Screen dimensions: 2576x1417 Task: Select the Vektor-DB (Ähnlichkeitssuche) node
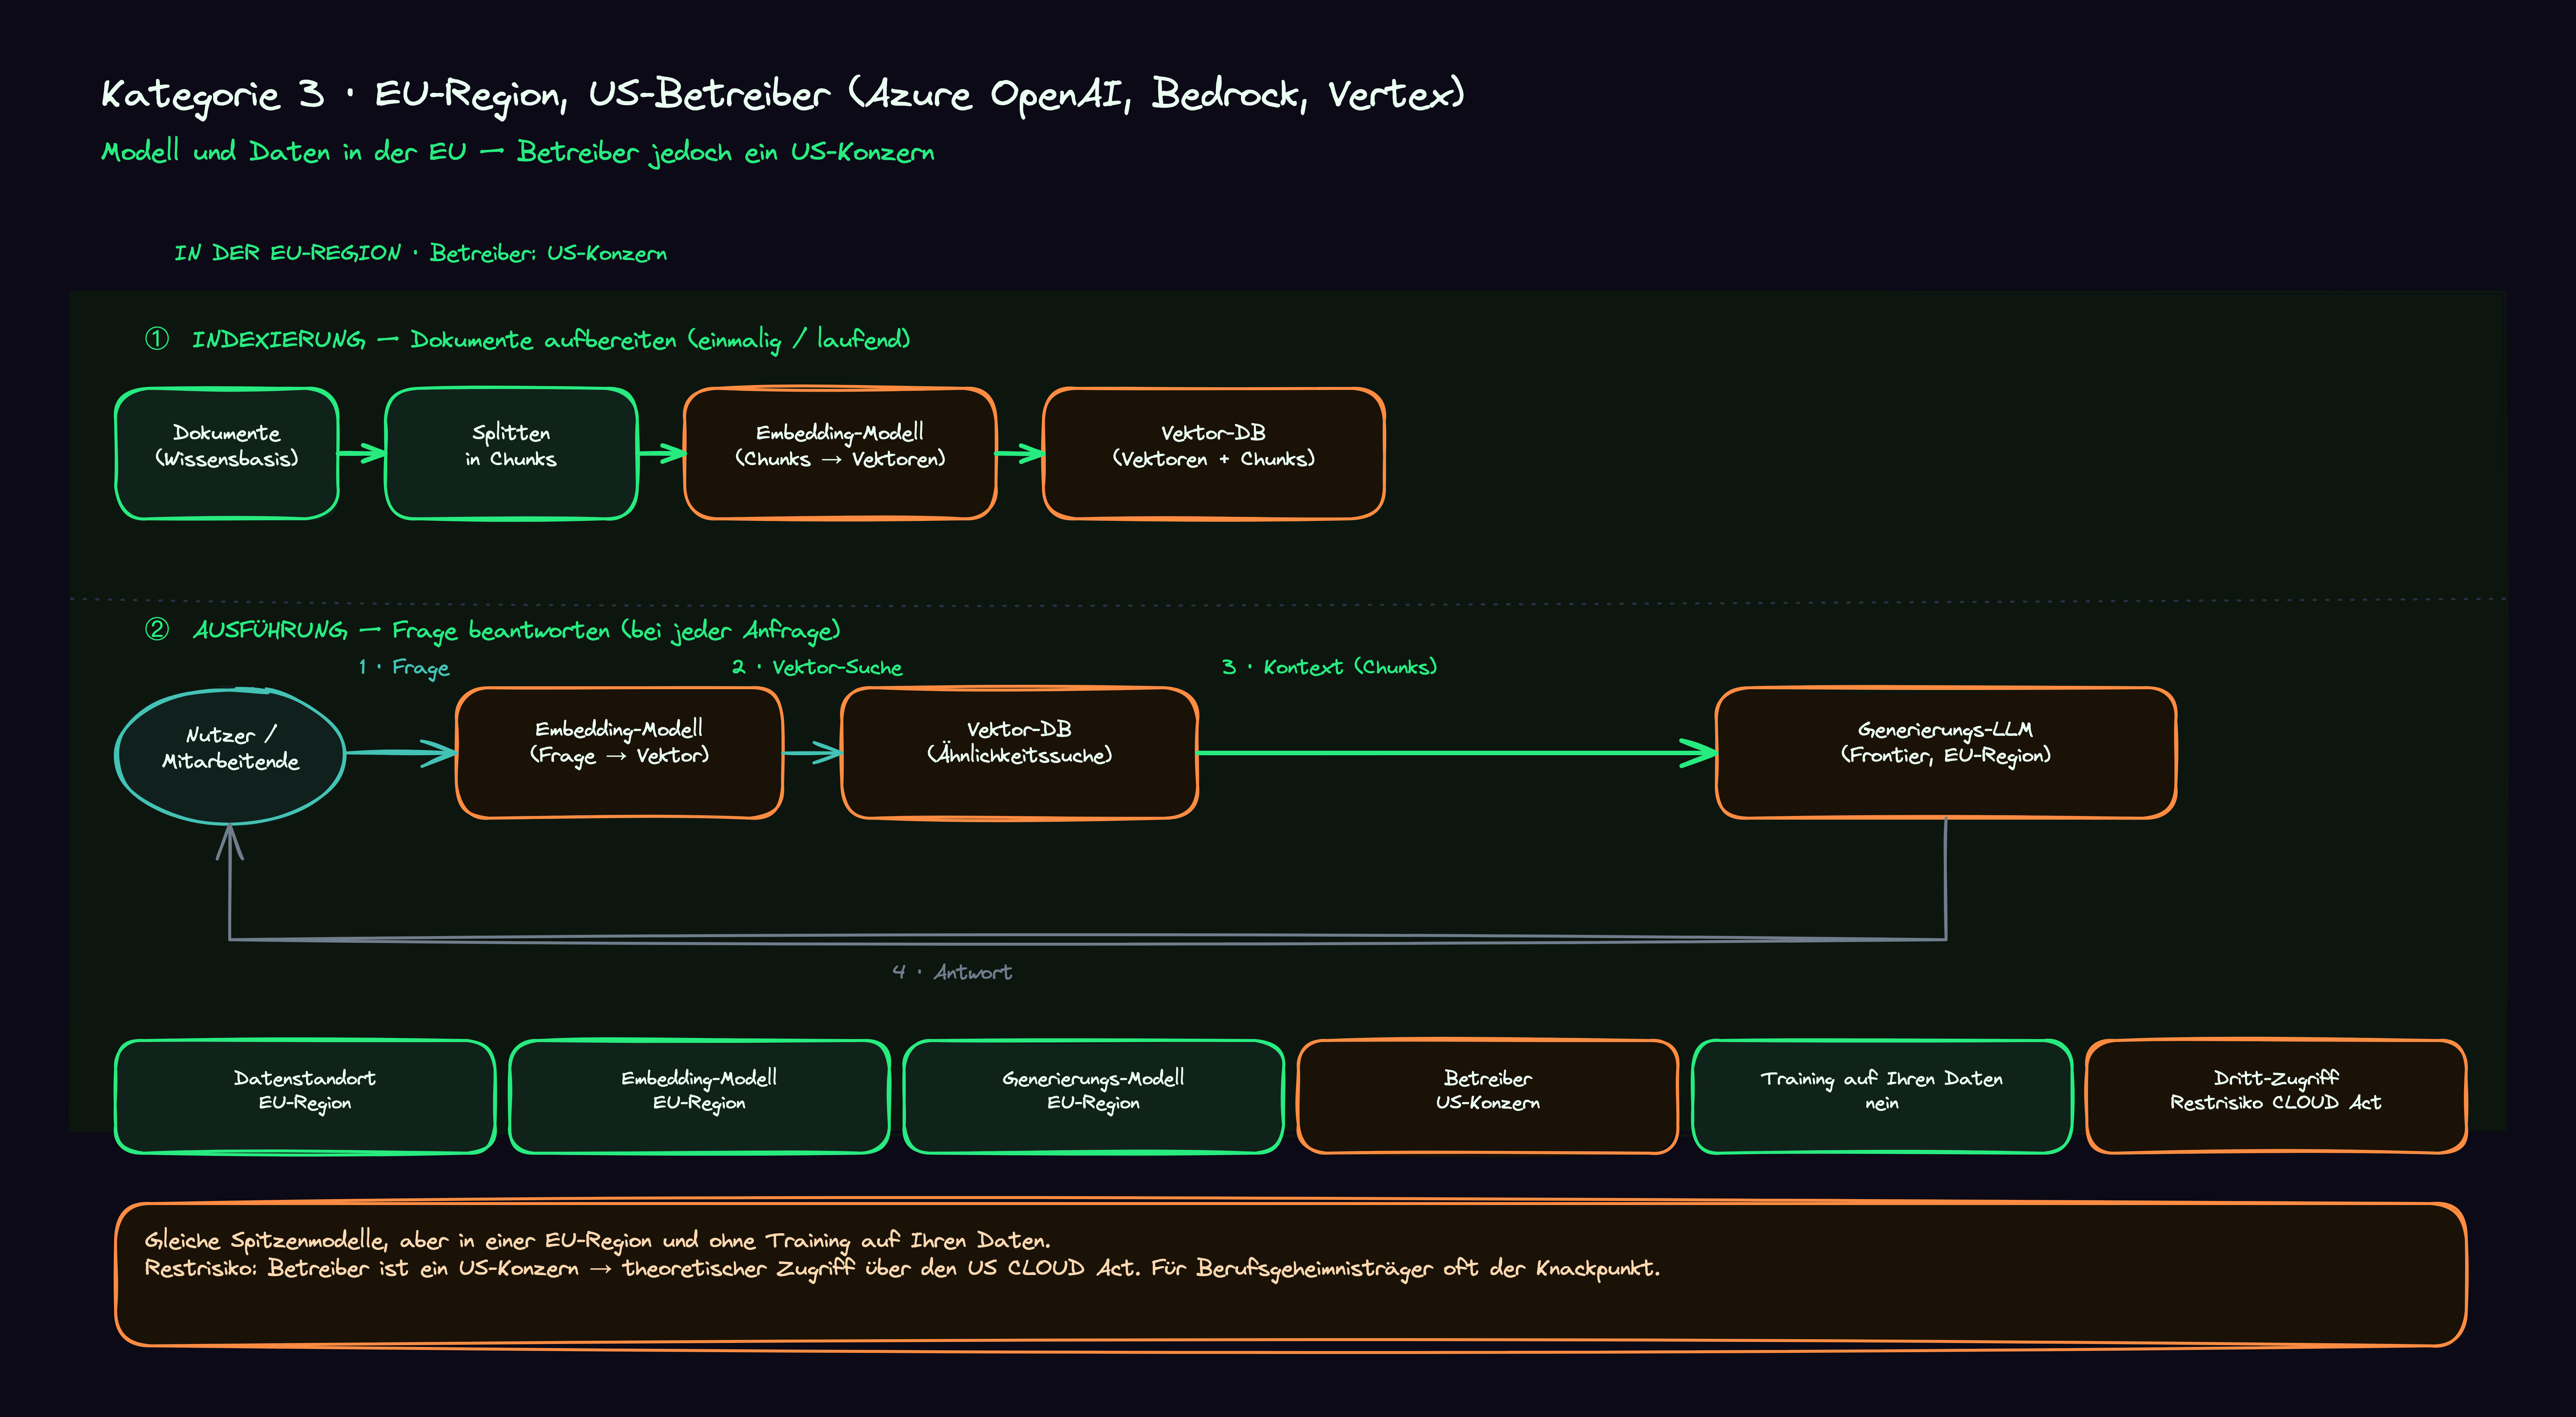(1019, 752)
